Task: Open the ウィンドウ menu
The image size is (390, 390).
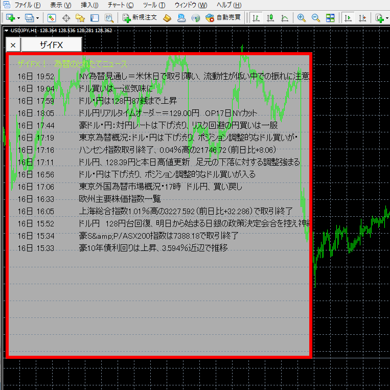Action: 191,5
